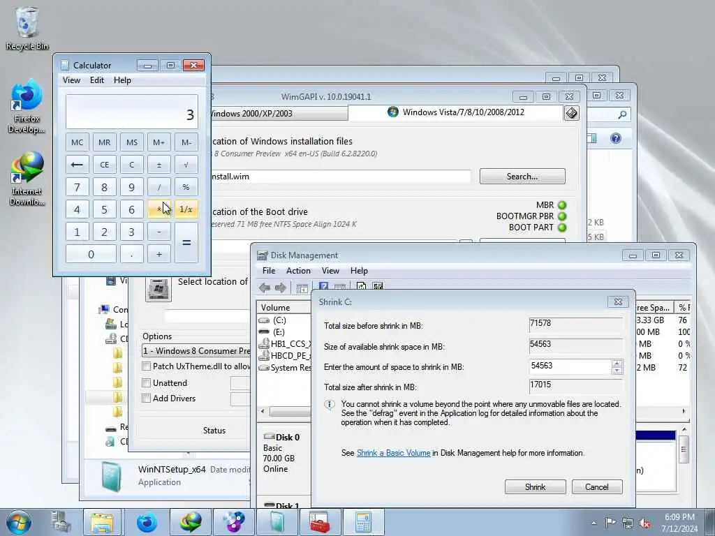Open Disk Management View menu
The height and width of the screenshot is (536, 715).
click(330, 271)
